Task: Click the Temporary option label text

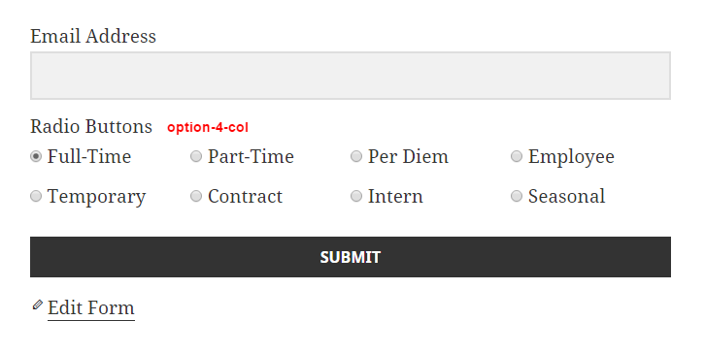Action: click(97, 197)
